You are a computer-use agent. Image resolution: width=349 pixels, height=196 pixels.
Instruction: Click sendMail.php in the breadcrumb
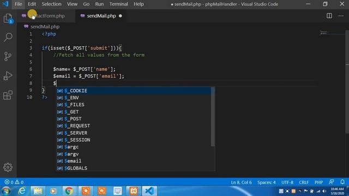45,27
